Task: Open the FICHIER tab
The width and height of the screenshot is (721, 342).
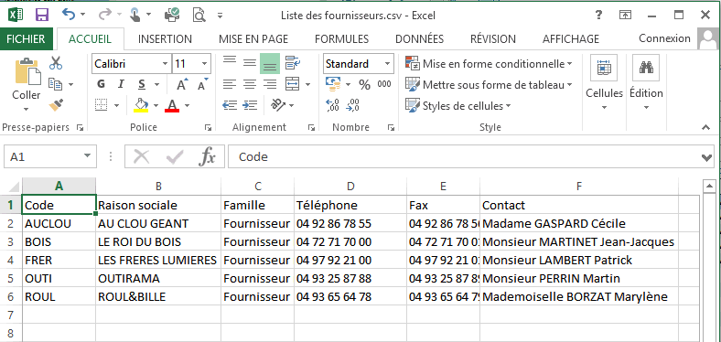Action: pyautogui.click(x=27, y=39)
